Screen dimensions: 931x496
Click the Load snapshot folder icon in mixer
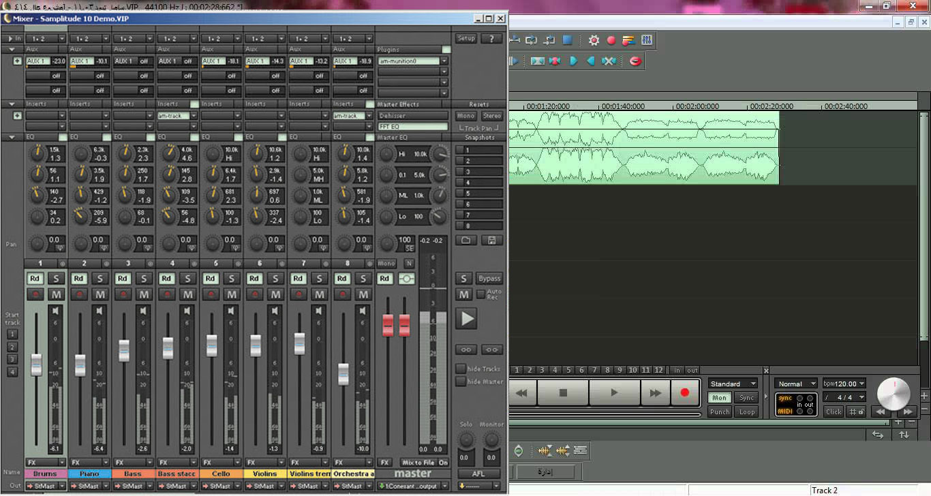(x=466, y=241)
